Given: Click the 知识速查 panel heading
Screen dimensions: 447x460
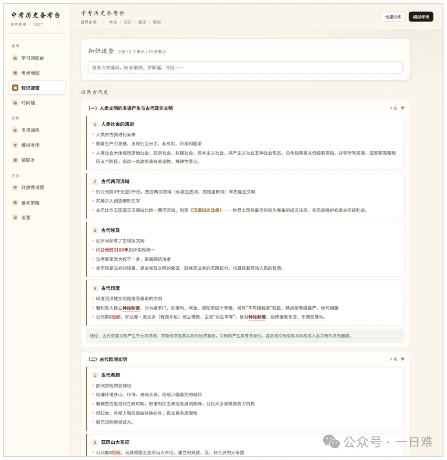Looking at the screenshot, I should (101, 51).
